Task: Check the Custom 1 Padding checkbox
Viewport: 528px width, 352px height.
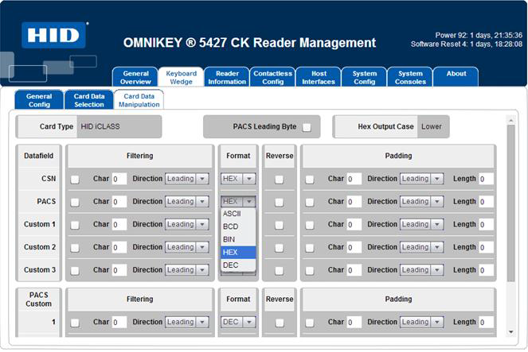Action: (310, 225)
